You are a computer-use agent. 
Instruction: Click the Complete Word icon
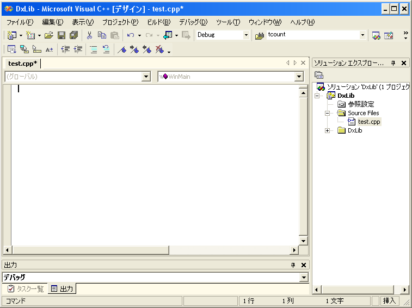coord(50,49)
